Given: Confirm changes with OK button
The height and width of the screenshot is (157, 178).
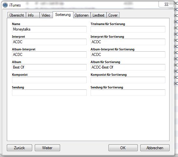Looking at the screenshot, I should coord(123,148).
